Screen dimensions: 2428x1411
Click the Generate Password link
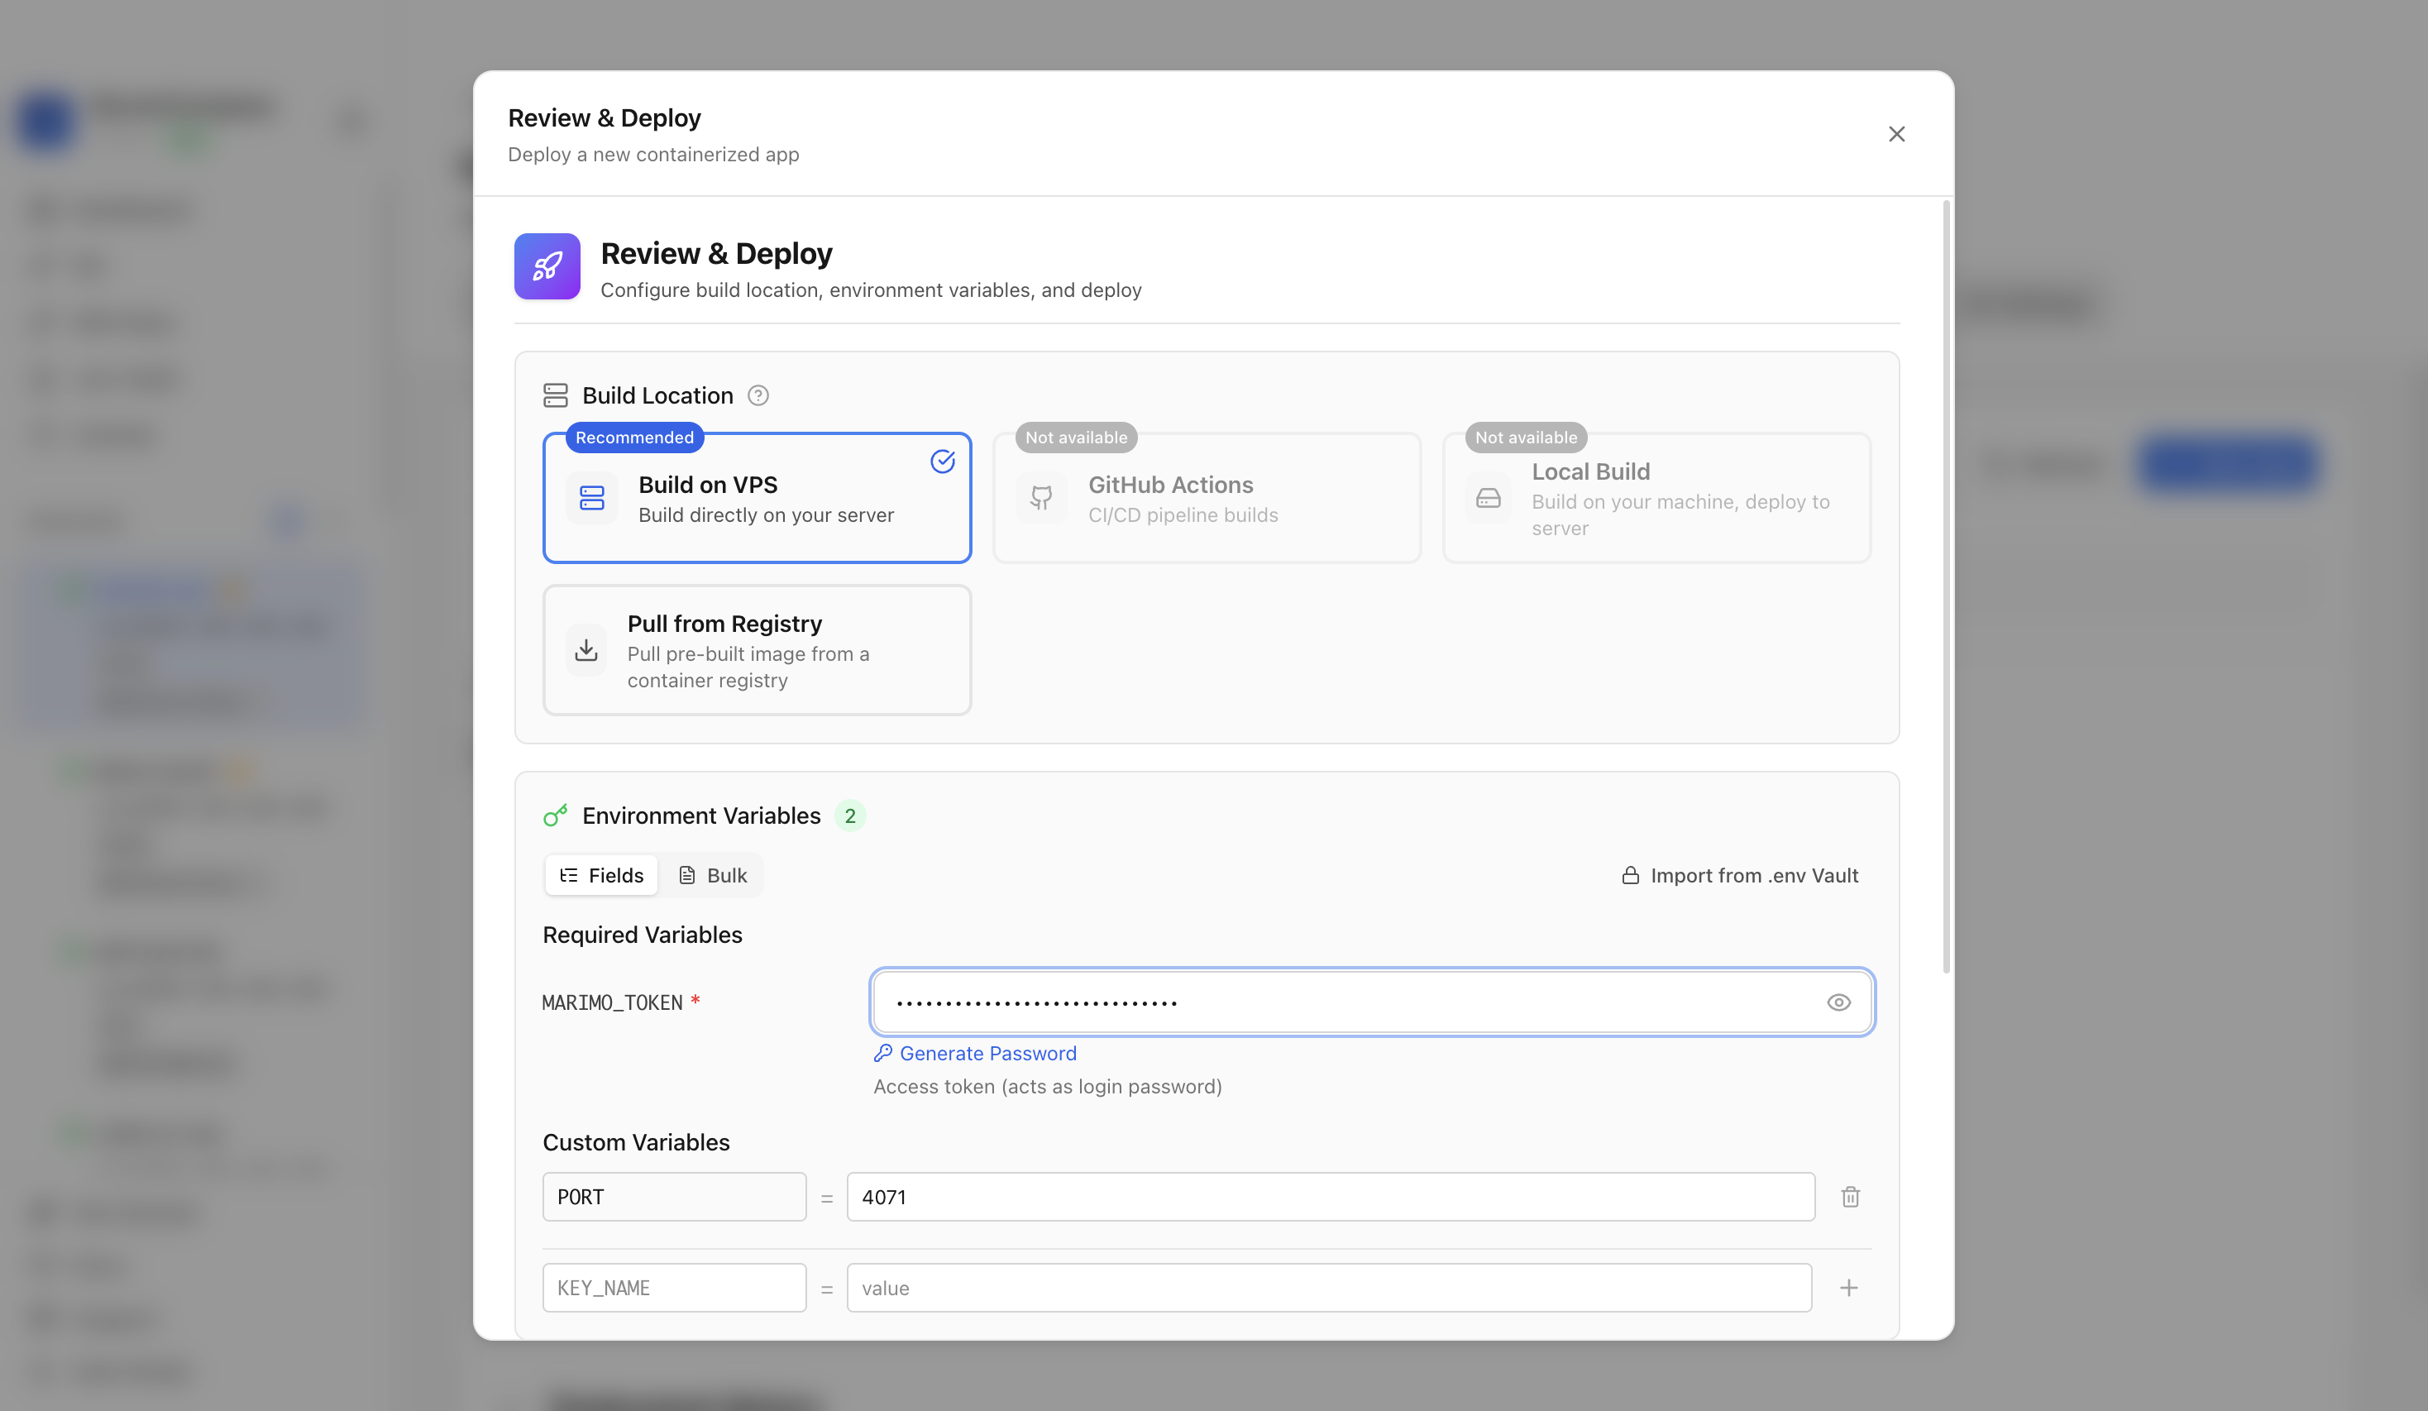tap(975, 1054)
